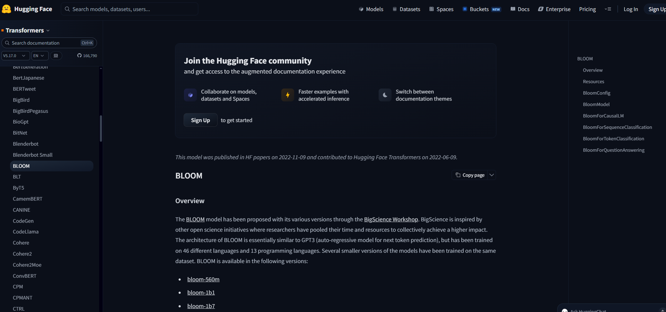Open Enterprise in the top navigation
Screen dimensions: 666x312
pos(554,9)
